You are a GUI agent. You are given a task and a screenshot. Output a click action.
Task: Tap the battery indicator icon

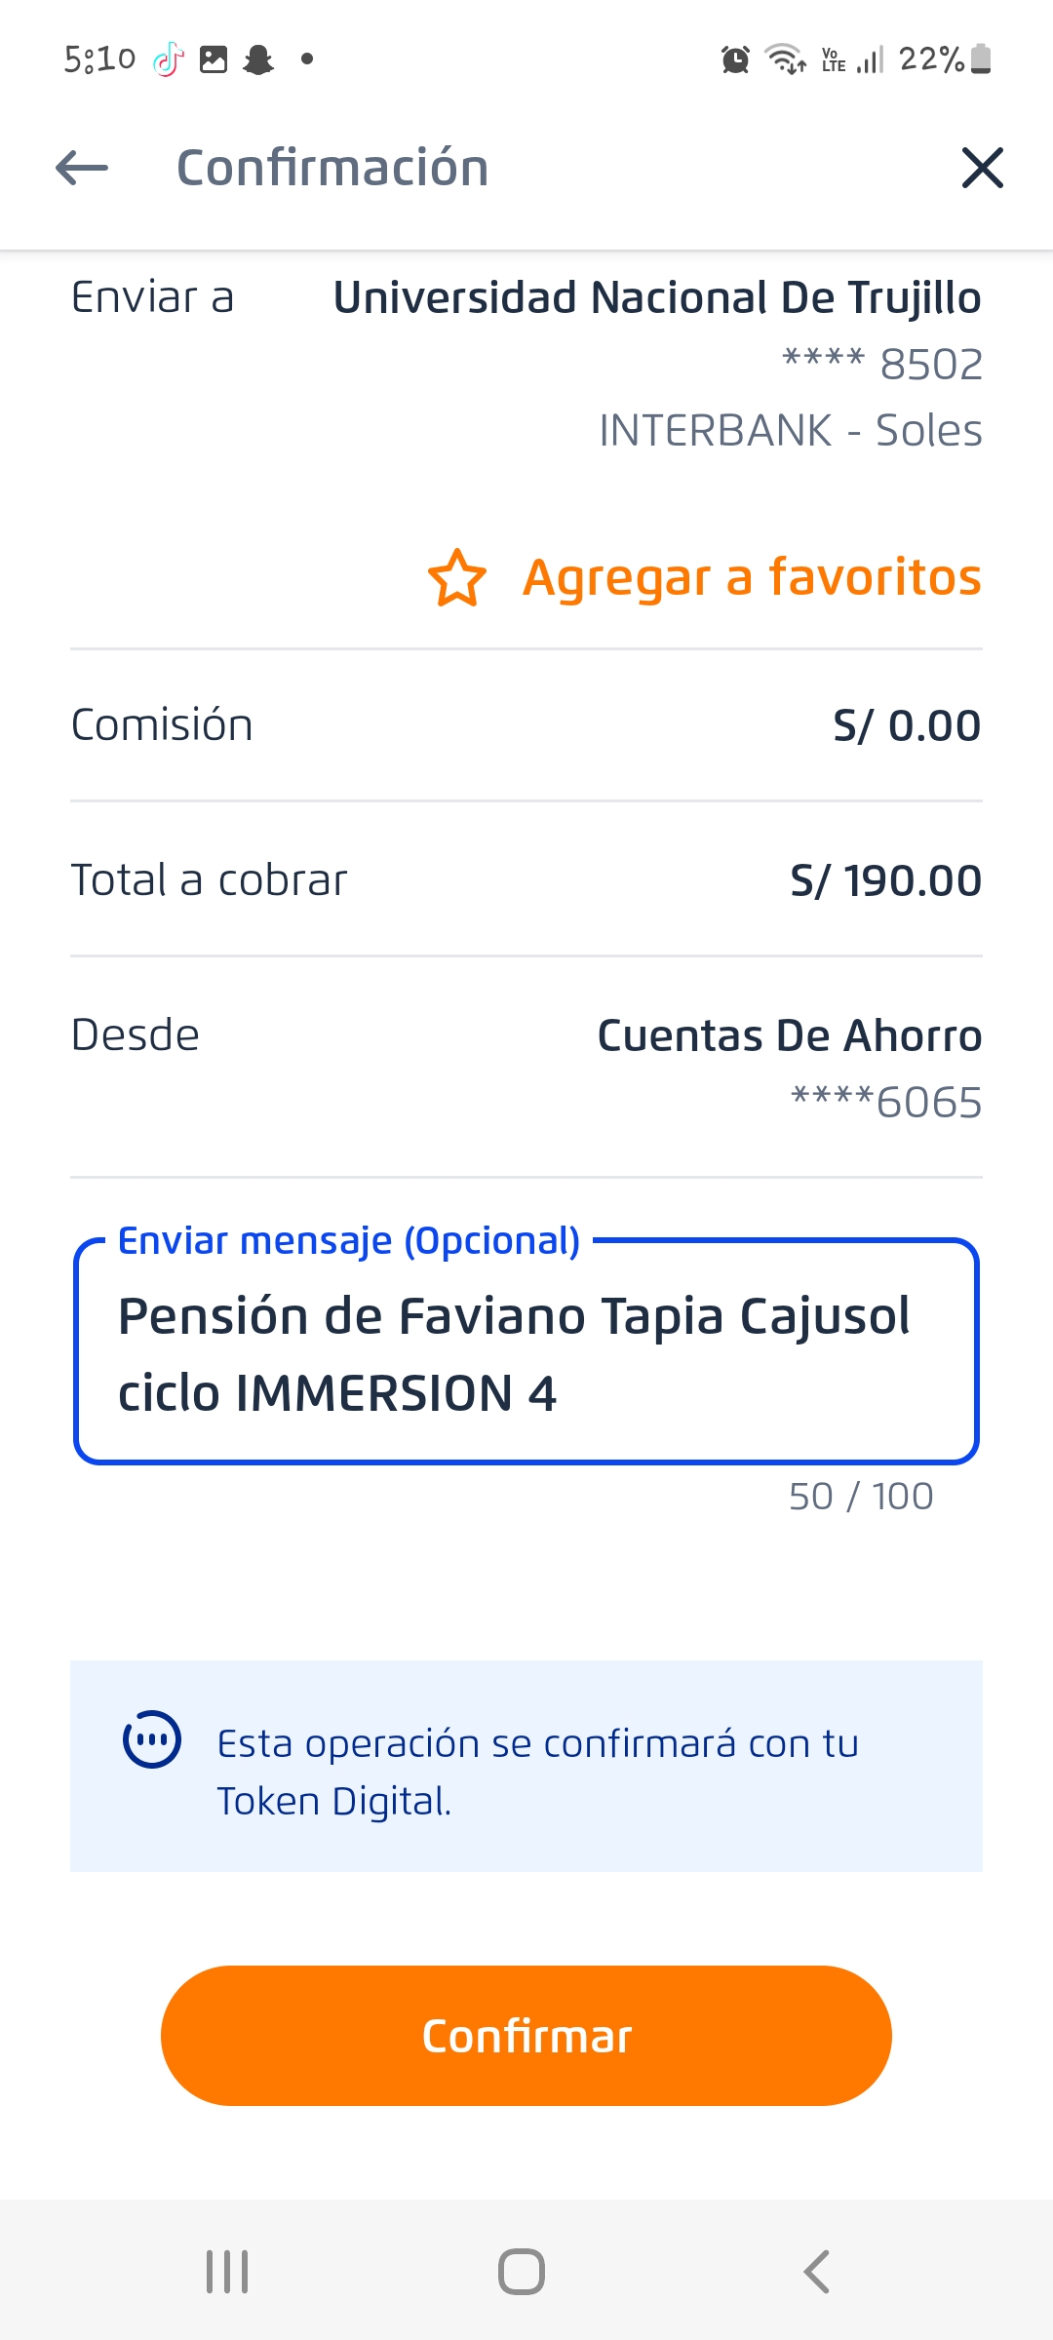pos(982,59)
